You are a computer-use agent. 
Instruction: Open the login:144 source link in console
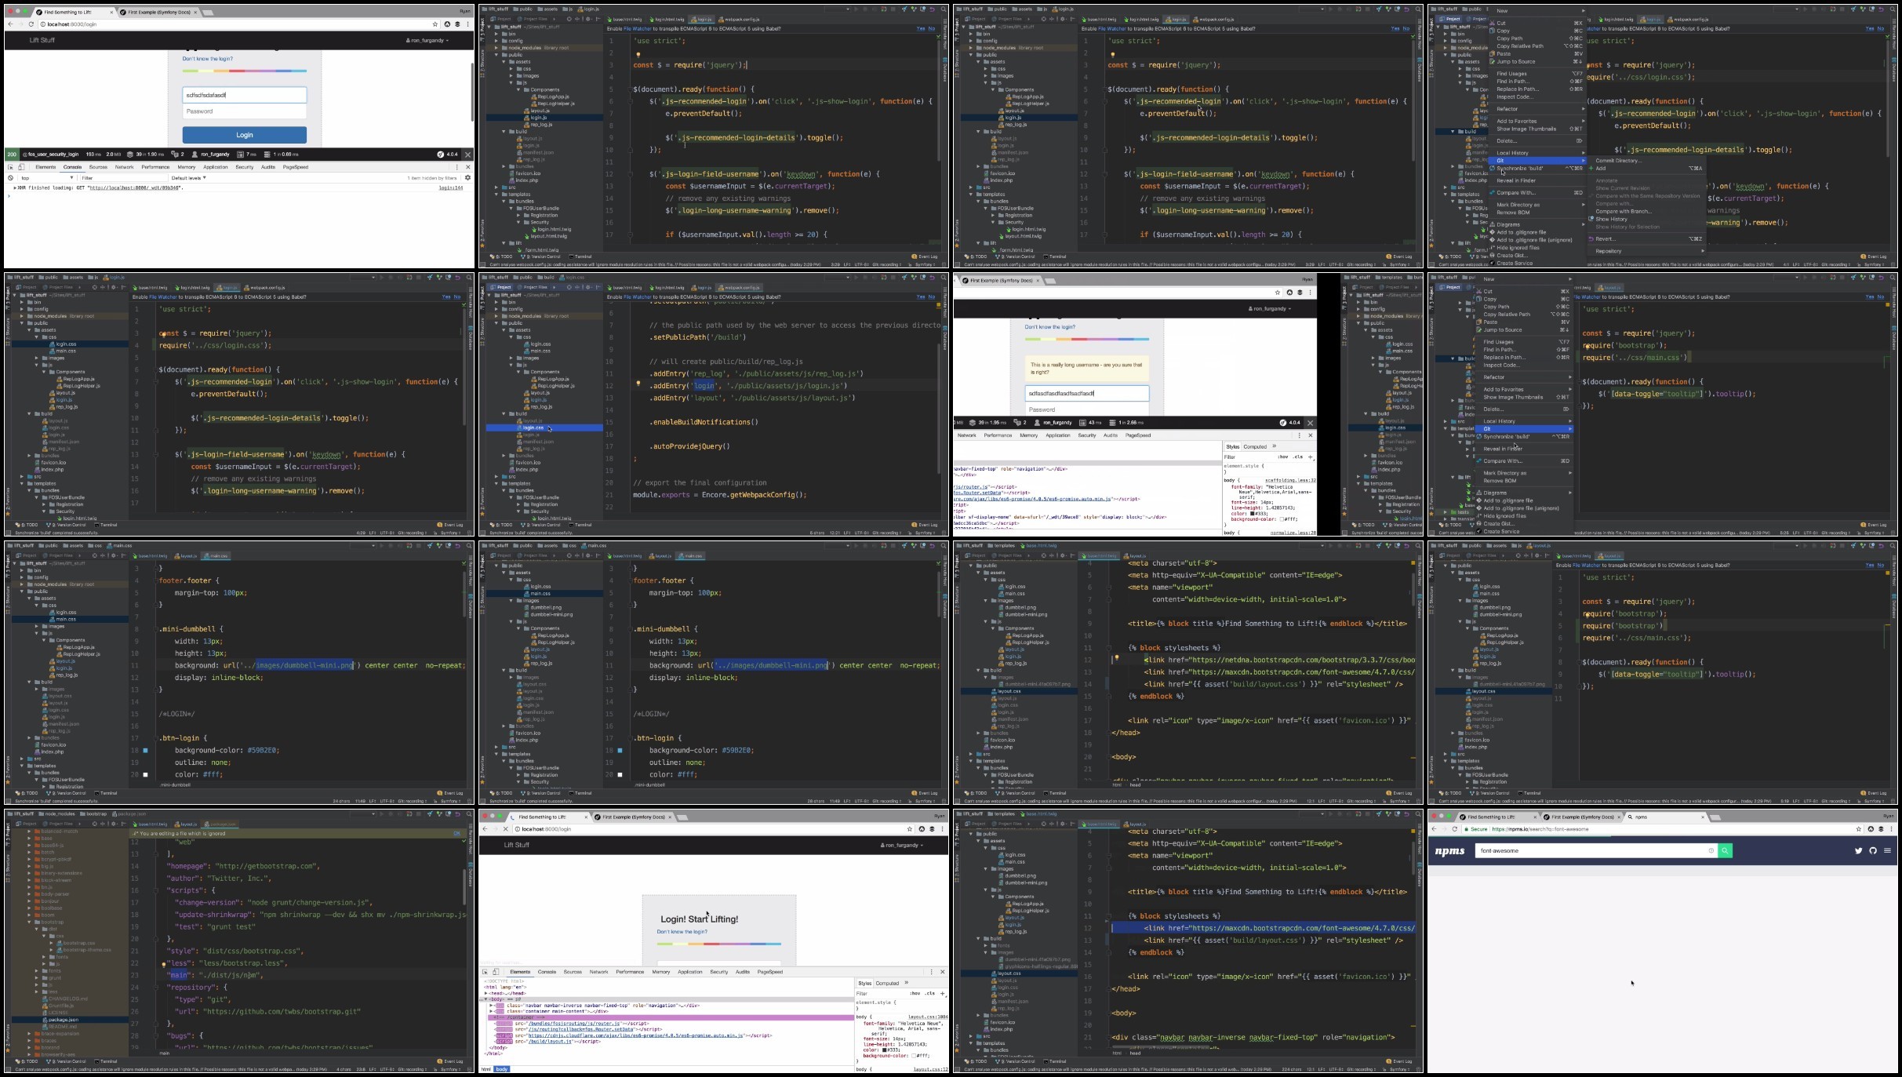click(450, 188)
